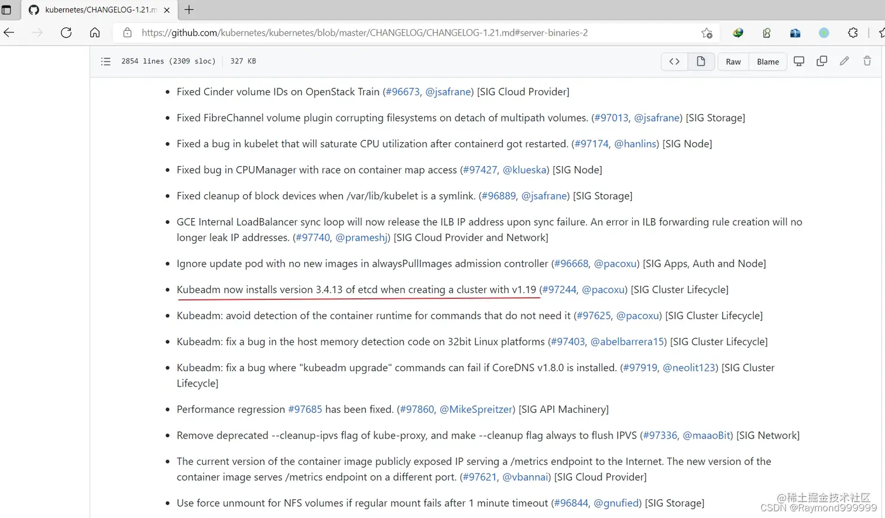This screenshot has height=518, width=885.
Task: Open @gnufied user profile
Action: click(616, 503)
